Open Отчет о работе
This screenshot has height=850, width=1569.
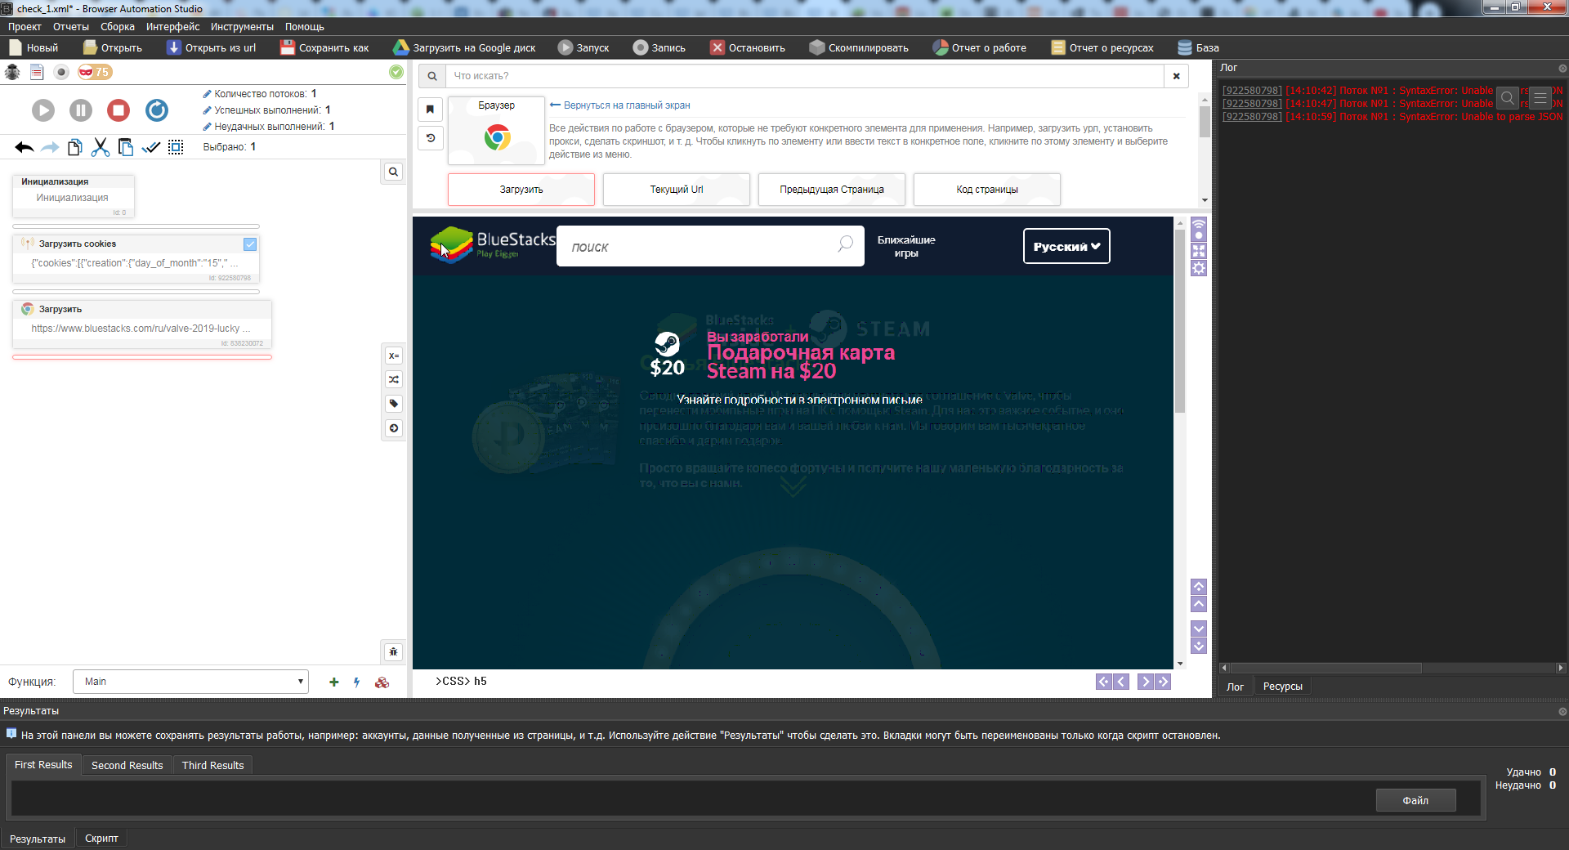click(980, 47)
